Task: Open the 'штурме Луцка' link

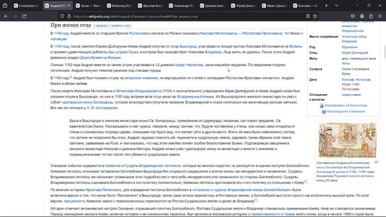Action: 127,52
